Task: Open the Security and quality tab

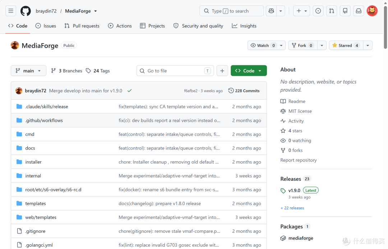Action: [x=198, y=26]
